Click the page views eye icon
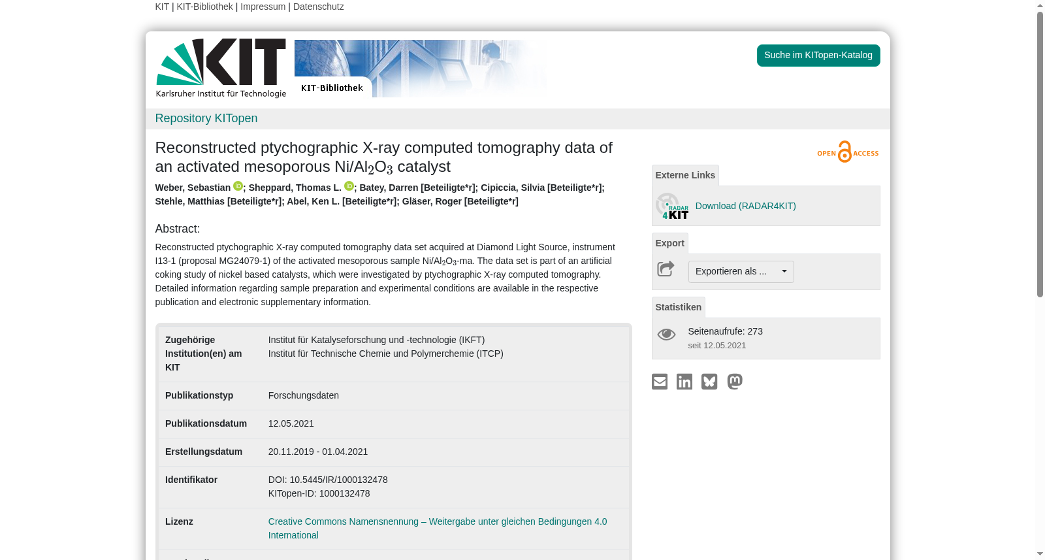Image resolution: width=1045 pixels, height=560 pixels. pyautogui.click(x=666, y=335)
